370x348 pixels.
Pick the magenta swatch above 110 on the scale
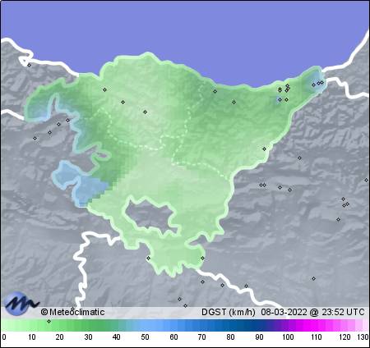[316, 326]
